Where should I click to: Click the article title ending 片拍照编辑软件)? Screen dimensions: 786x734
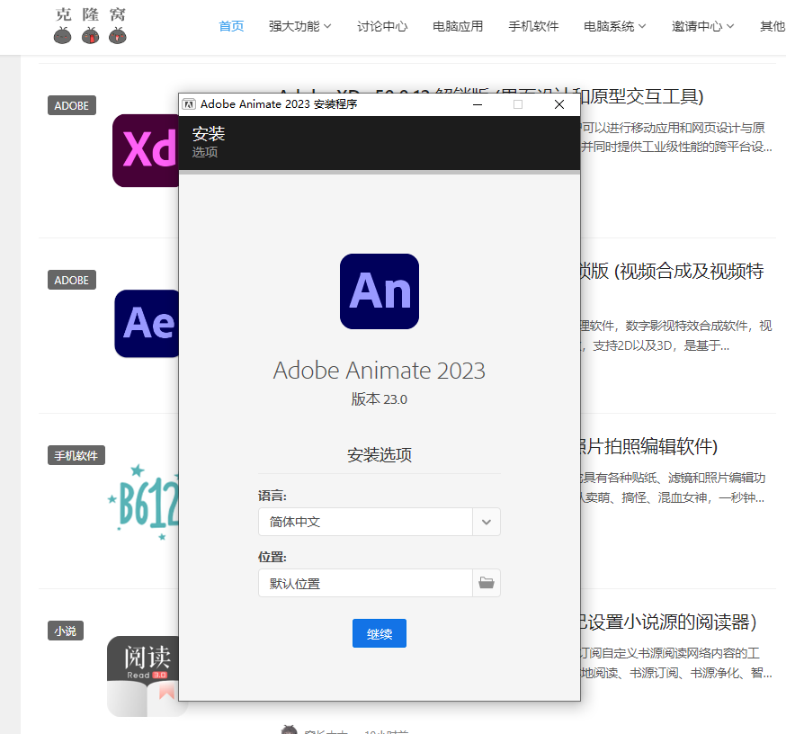coord(648,446)
